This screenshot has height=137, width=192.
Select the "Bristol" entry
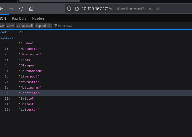click(27, 99)
